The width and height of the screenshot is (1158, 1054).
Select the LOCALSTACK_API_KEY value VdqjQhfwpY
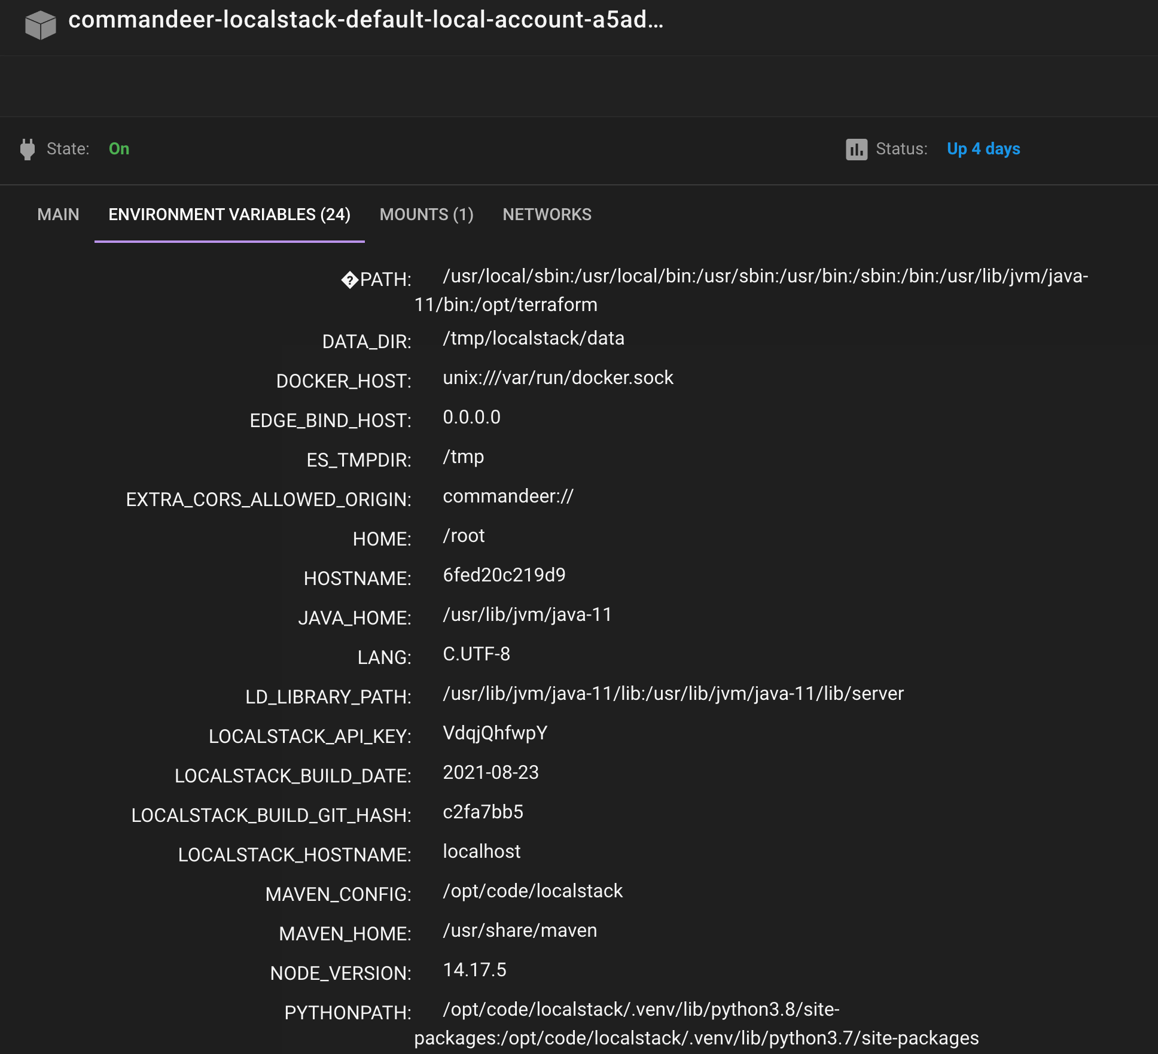click(x=495, y=733)
